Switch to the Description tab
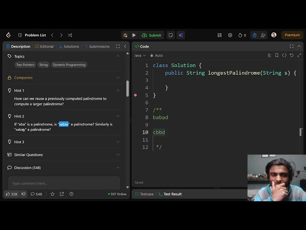 click(x=18, y=46)
